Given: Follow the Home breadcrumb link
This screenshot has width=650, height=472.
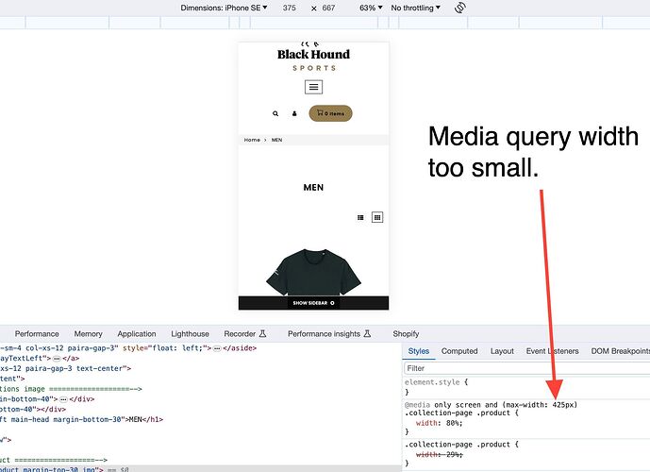Looking at the screenshot, I should click(252, 140).
